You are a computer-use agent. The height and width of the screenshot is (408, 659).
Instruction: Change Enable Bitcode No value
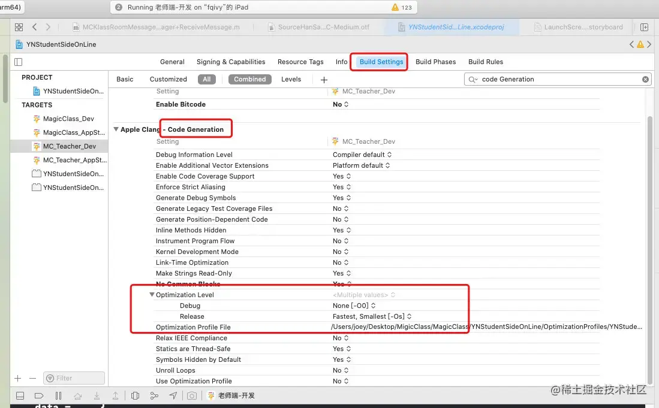pos(341,104)
